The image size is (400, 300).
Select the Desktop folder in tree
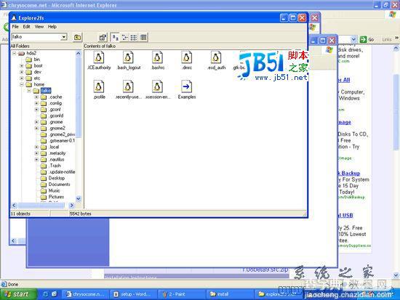[53, 178]
